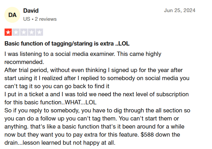Click the word "recommended." in the review

point(24,62)
